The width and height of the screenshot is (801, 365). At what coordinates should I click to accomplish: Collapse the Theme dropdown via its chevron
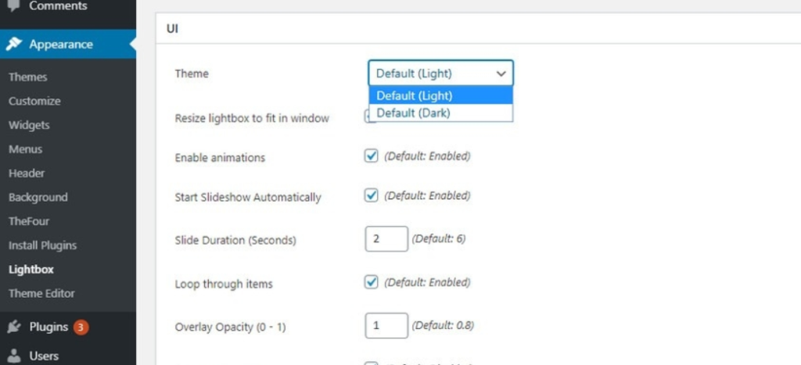501,73
